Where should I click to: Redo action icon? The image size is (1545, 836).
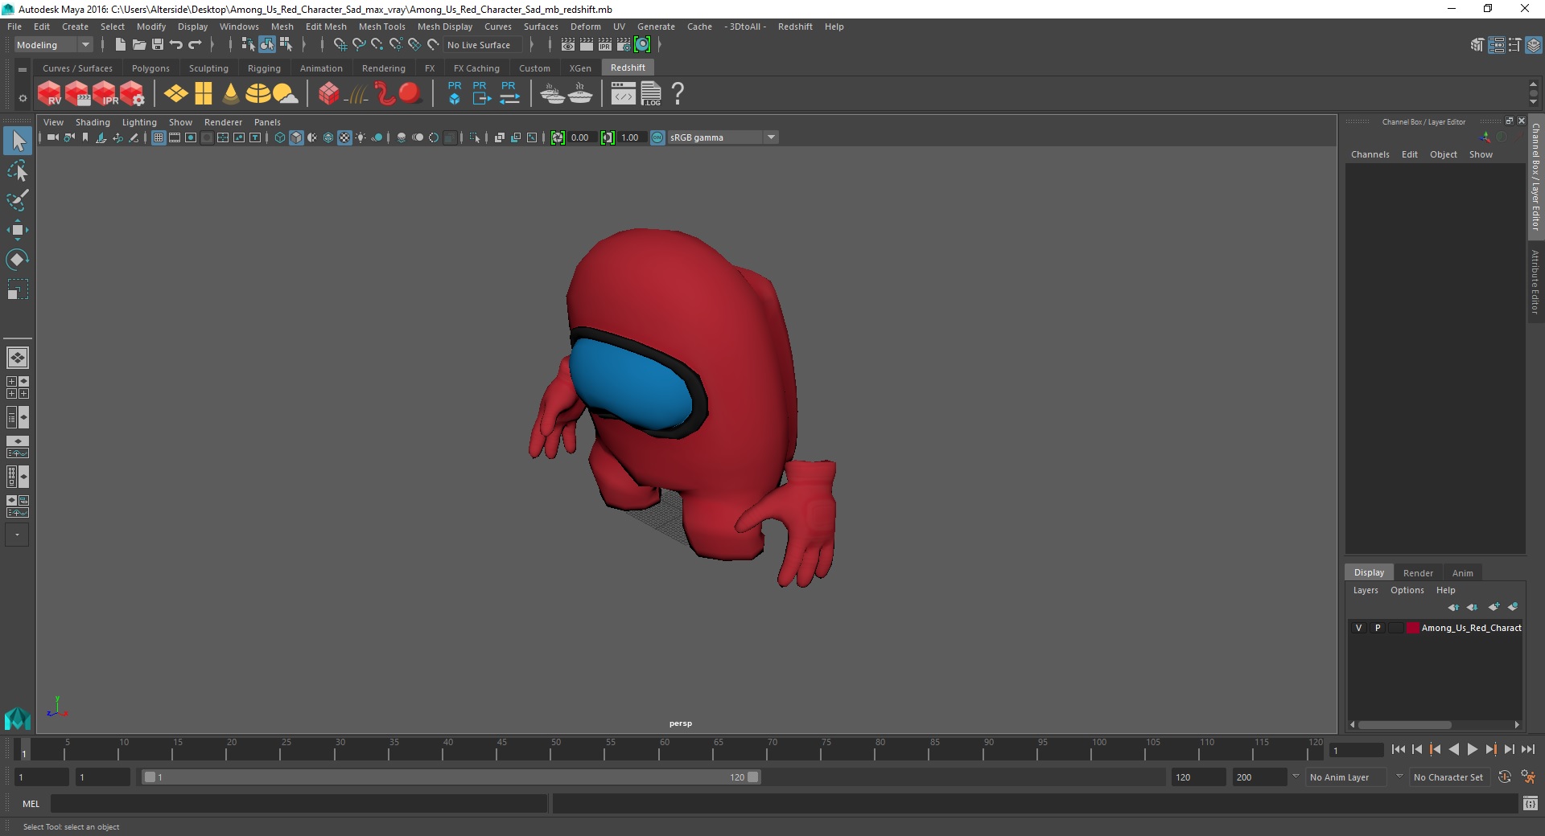tap(195, 45)
